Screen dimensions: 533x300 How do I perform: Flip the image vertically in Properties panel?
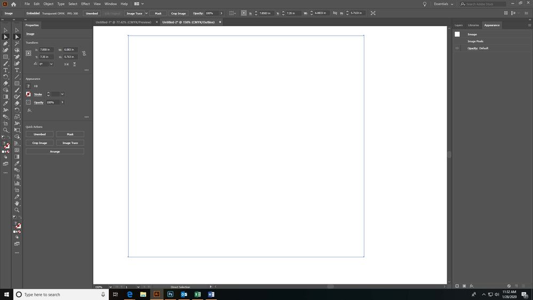click(75, 64)
